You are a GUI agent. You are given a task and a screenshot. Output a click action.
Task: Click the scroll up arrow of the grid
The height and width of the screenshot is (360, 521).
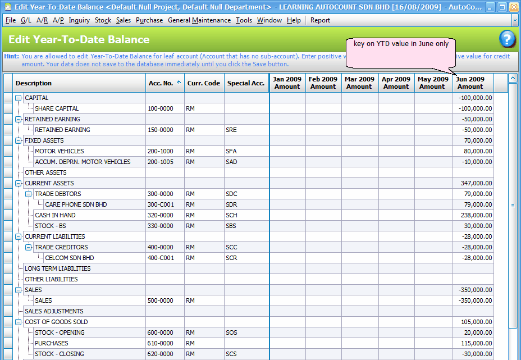tap(513, 79)
